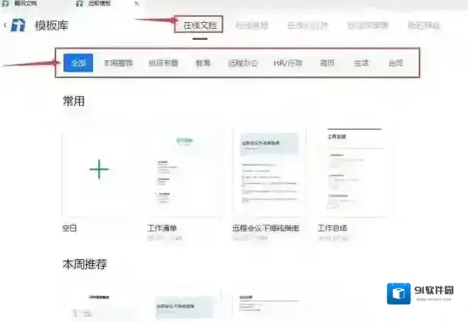Viewport: 468px width, 322px height.
Task: Choose the 教育 category
Action: [x=203, y=63]
